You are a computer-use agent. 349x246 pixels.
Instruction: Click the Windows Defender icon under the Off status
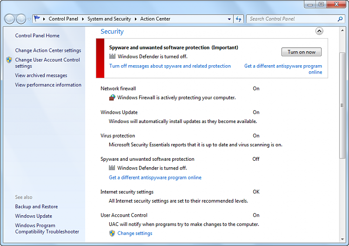coord(112,168)
